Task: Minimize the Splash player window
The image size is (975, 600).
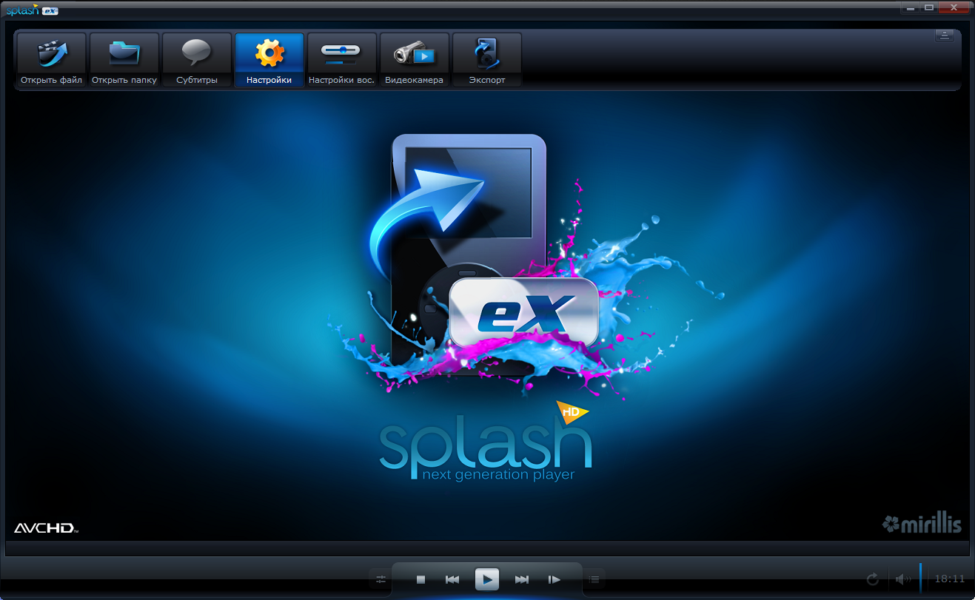Action: coord(910,7)
